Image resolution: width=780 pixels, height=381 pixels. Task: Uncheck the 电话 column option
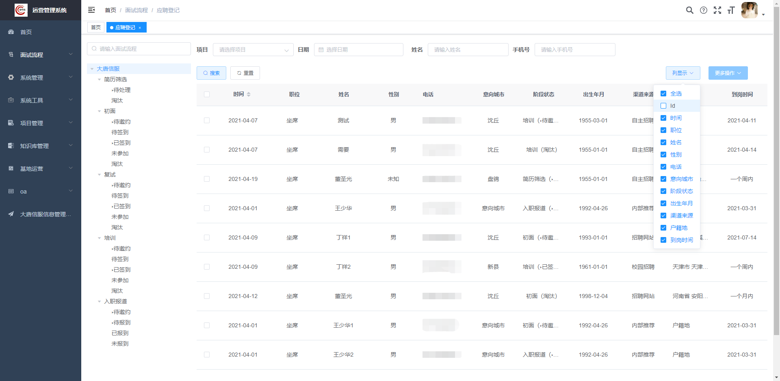(x=663, y=167)
